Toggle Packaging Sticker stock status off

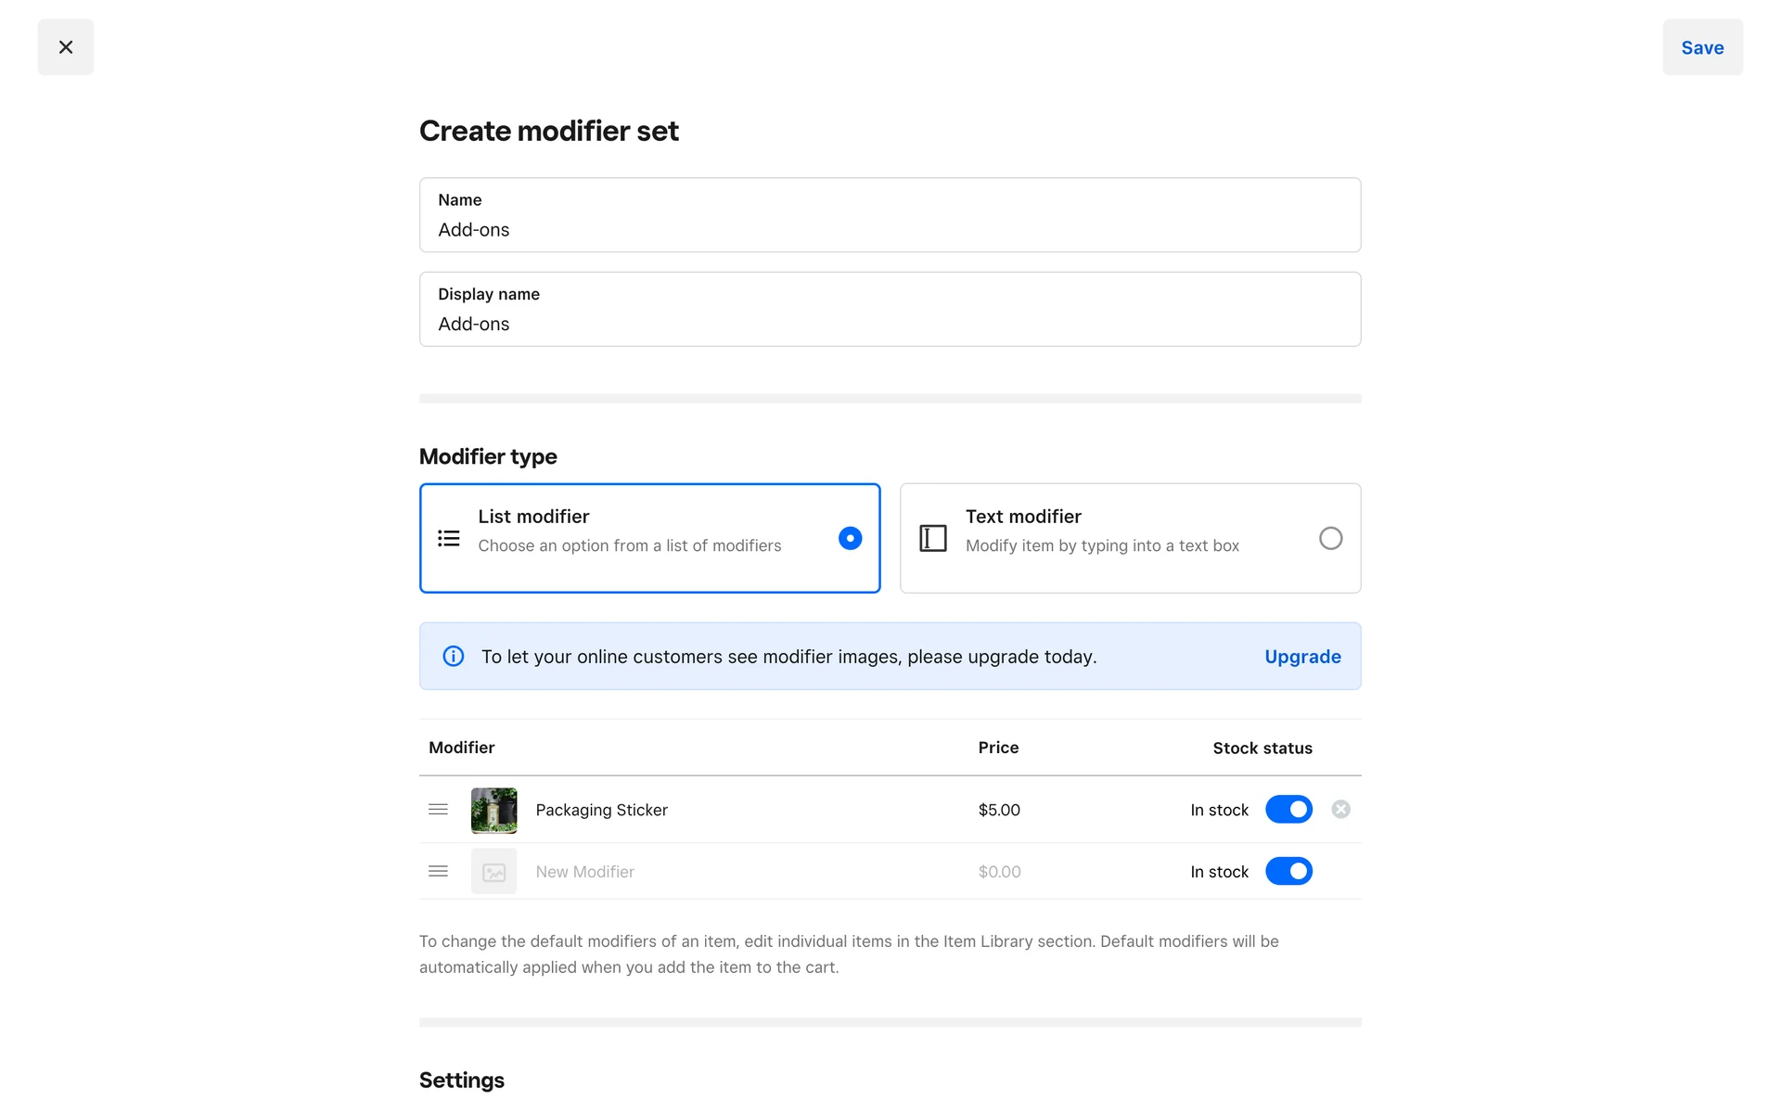(1288, 810)
